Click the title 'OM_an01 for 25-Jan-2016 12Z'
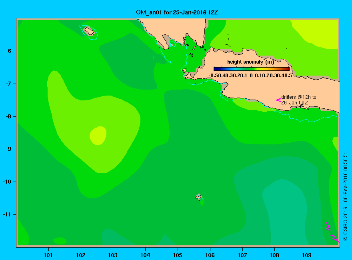This screenshot has height=260, width=352. pyautogui.click(x=177, y=12)
